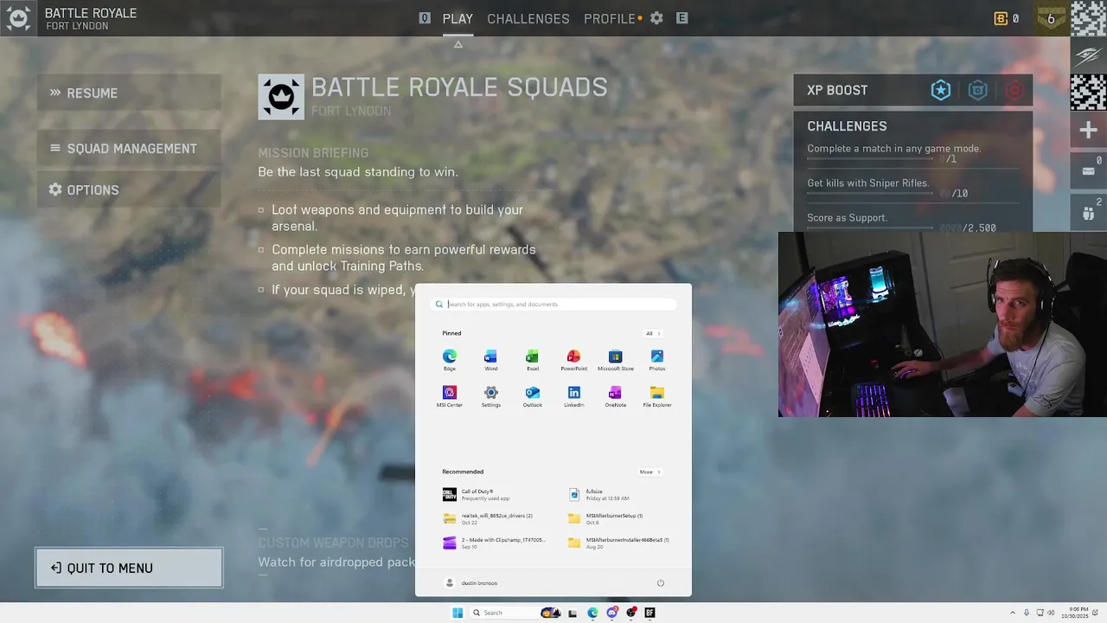The height and width of the screenshot is (623, 1107).
Task: Open the squad members icon in sidebar
Action: 1089,211
